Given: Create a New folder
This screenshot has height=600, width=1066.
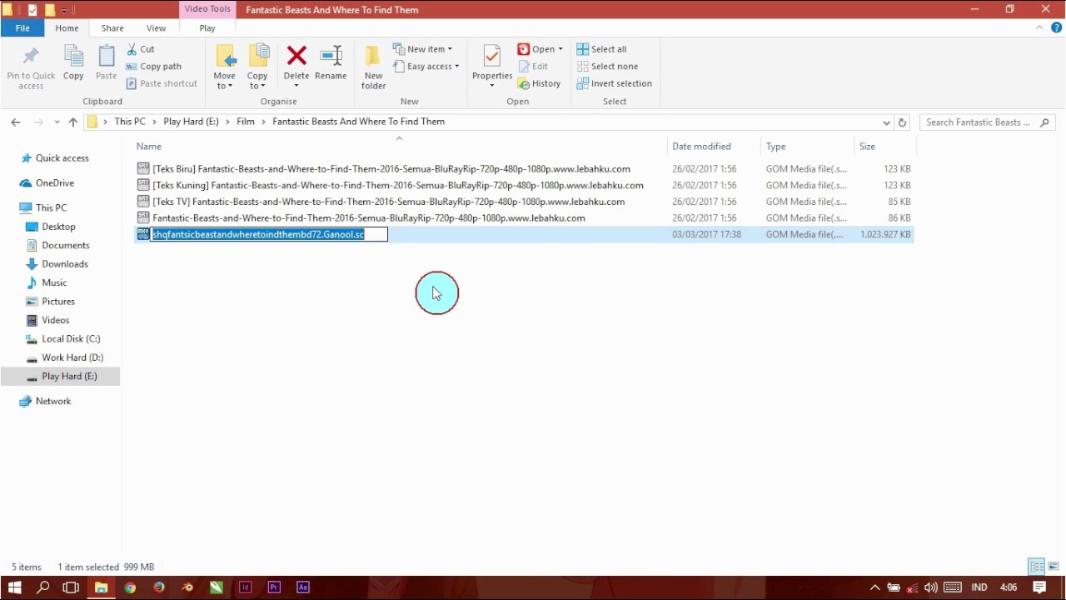Looking at the screenshot, I should coord(373,67).
